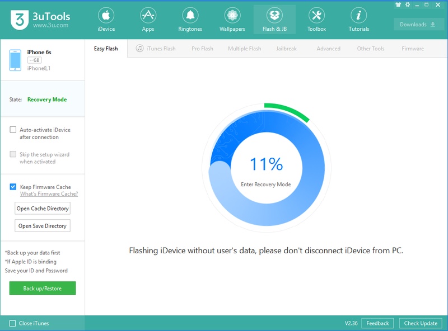Click the V2.36 version label

[x=351, y=323]
